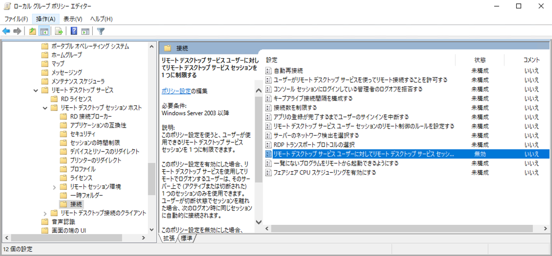Click the policy icon of the highlighted 無効 row
The width and height of the screenshot is (552, 256).
point(269,154)
